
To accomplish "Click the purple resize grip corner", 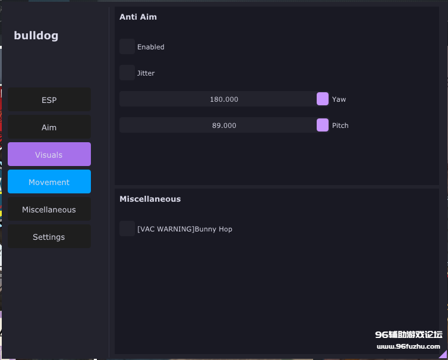I will (x=443, y=355).
